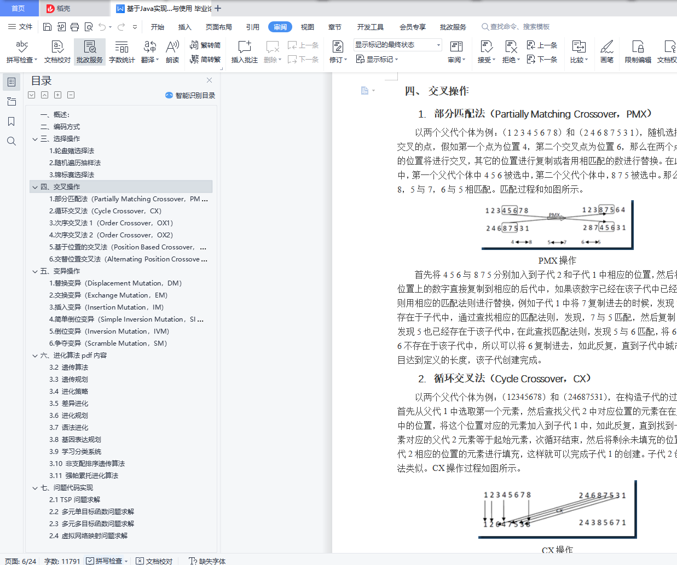Viewport: 677px width, 565px height.
Task: Jump to 二、编码方式 in outline
Action: (60, 127)
